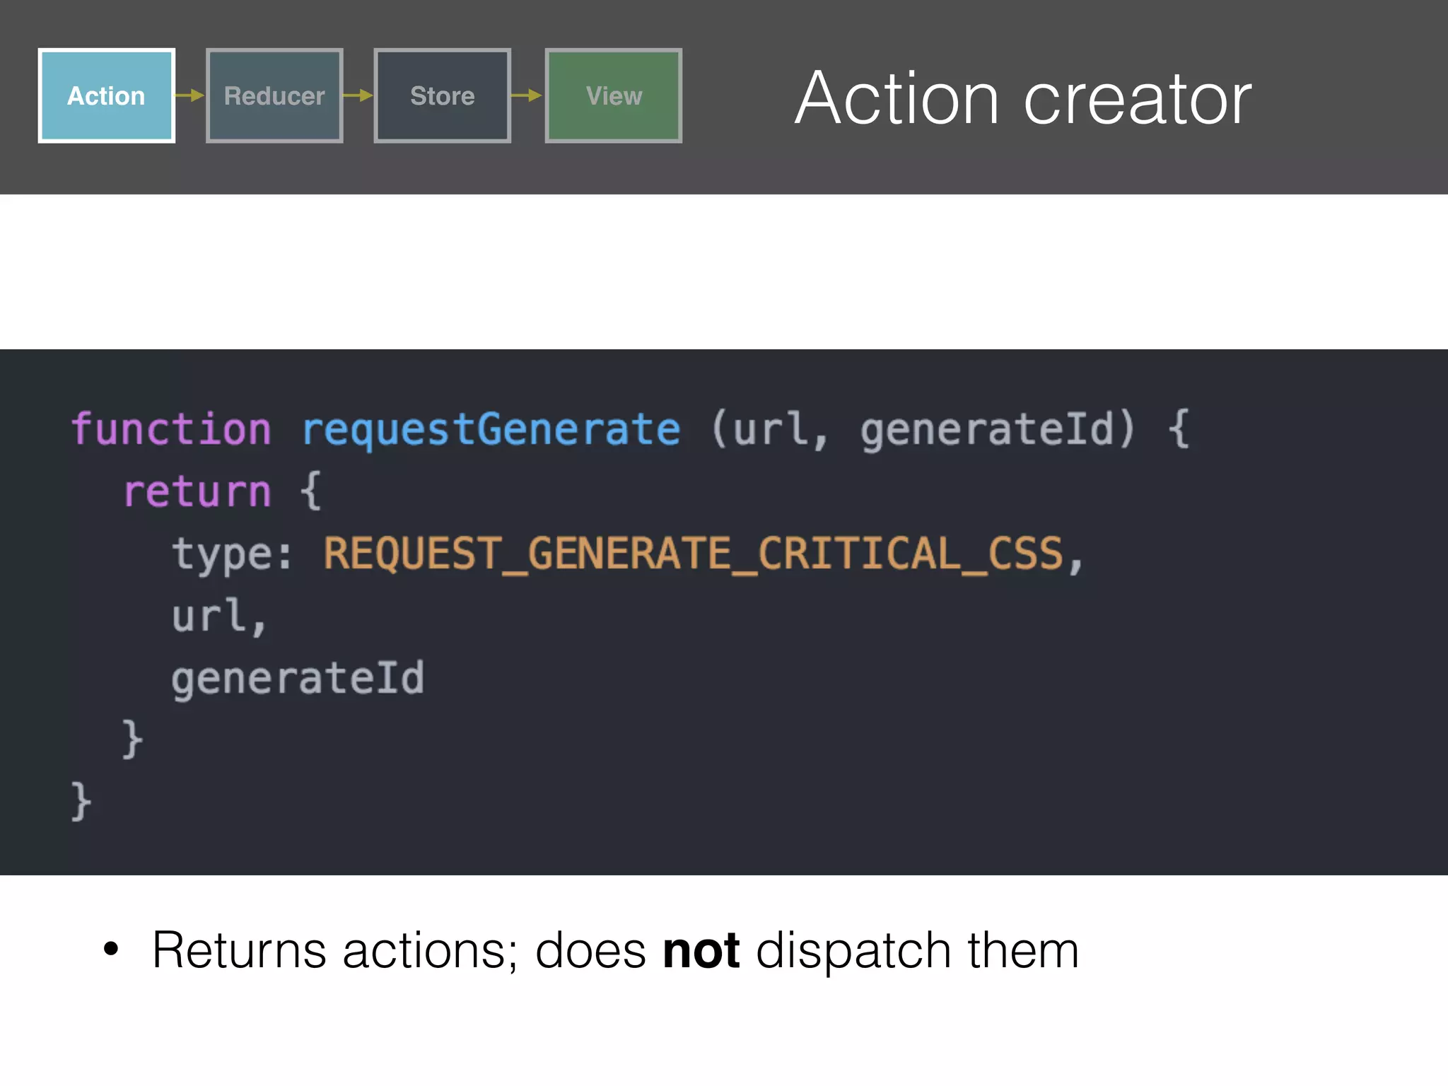
Task: Click the requestGenerate function name
Action: pos(491,429)
